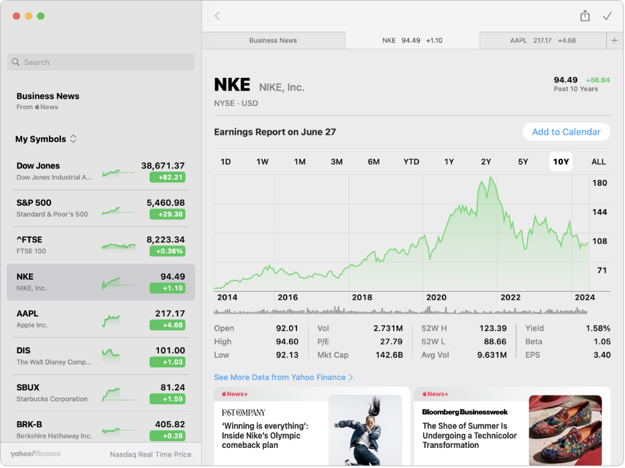The width and height of the screenshot is (625, 468).
Task: Click the NKE 10-year price chart peak
Action: coord(491,178)
